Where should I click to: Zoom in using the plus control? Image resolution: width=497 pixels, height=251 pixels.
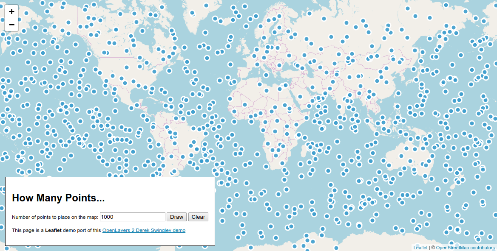click(11, 11)
